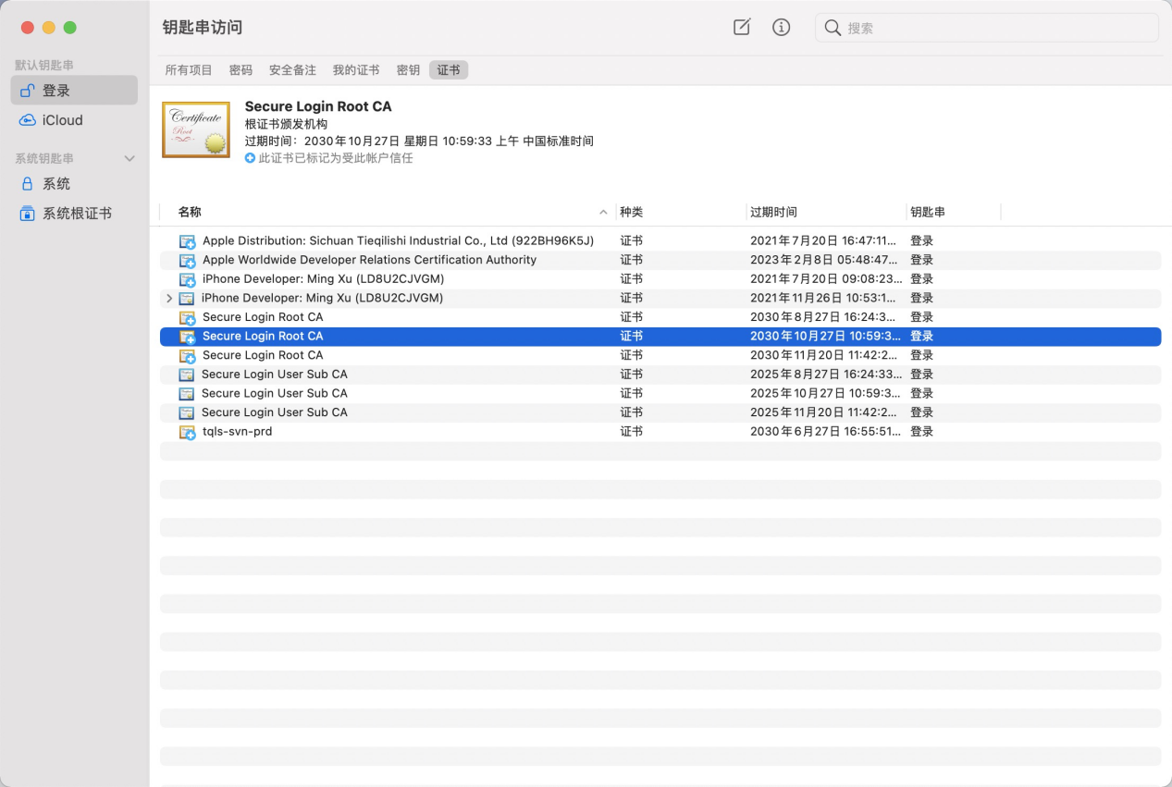Viewport: 1172px width, 787px height.
Task: Click the search magnifier icon
Action: tap(833, 28)
